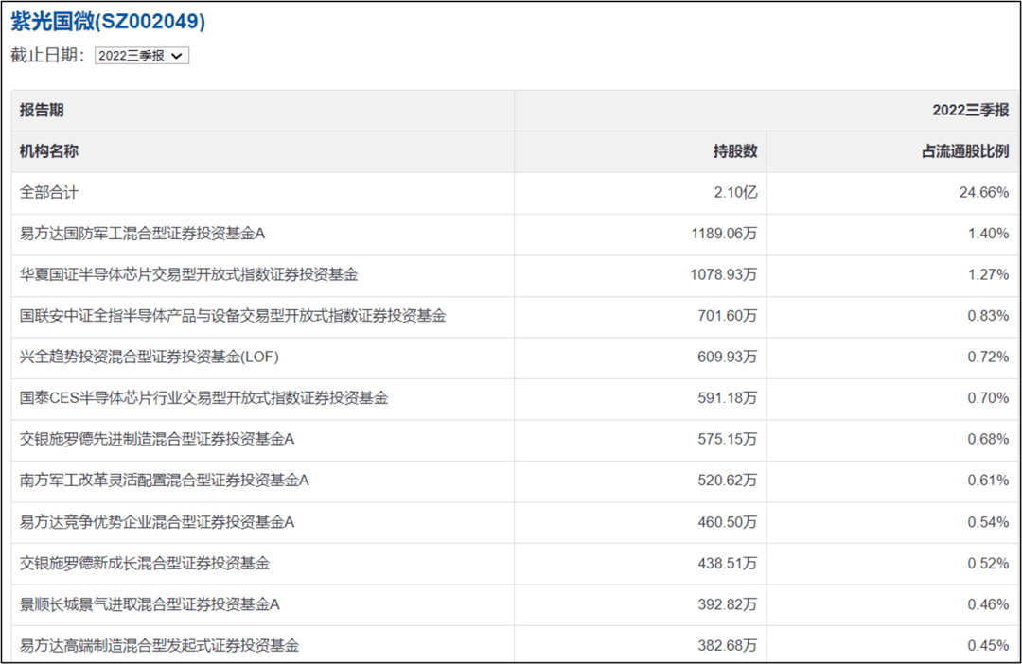Select 国泰CES半导体芯片行业 fund row
Image resolution: width=1022 pixels, height=664 pixels.
pyautogui.click(x=204, y=398)
